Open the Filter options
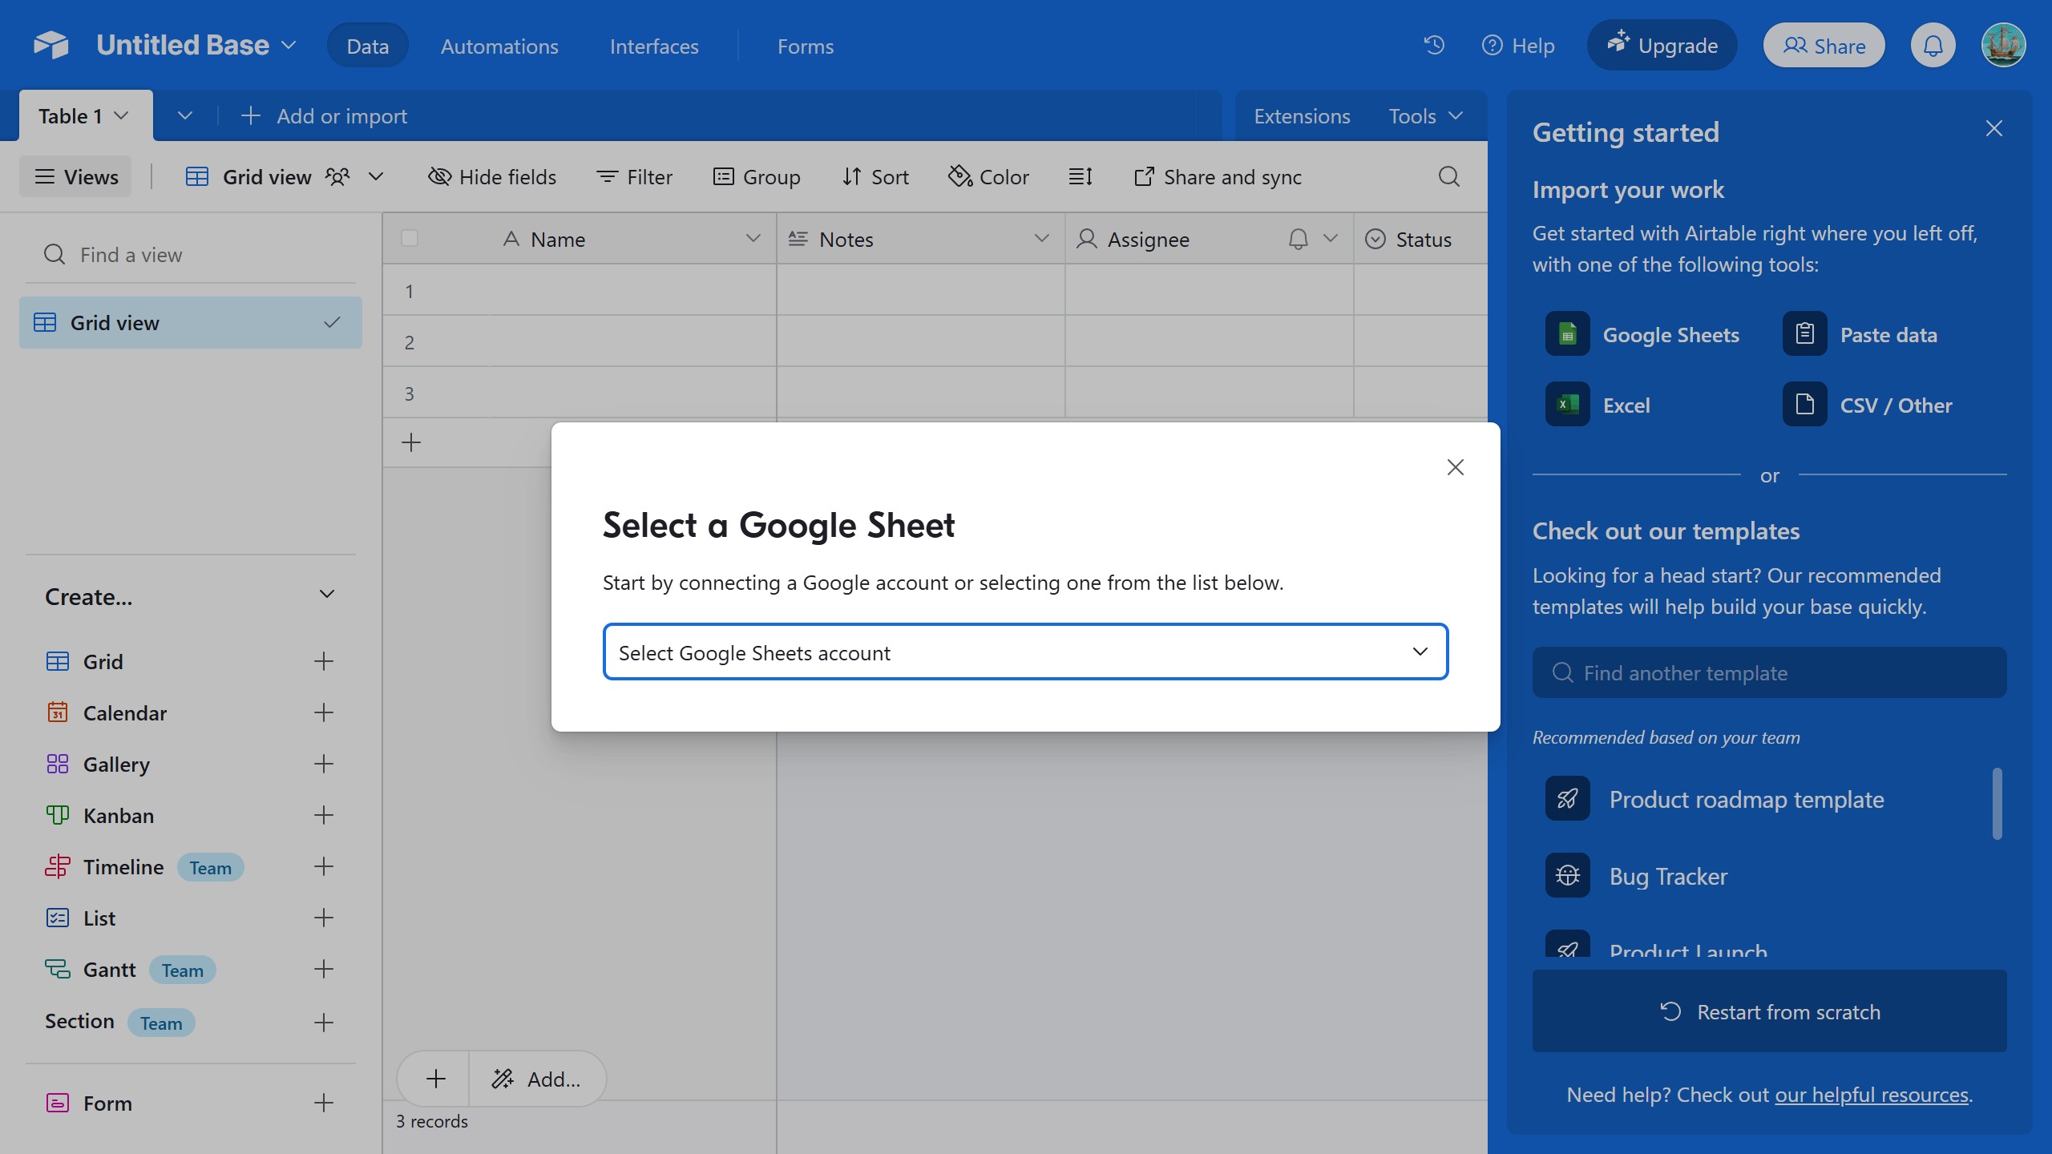This screenshot has height=1154, width=2052. 634,176
